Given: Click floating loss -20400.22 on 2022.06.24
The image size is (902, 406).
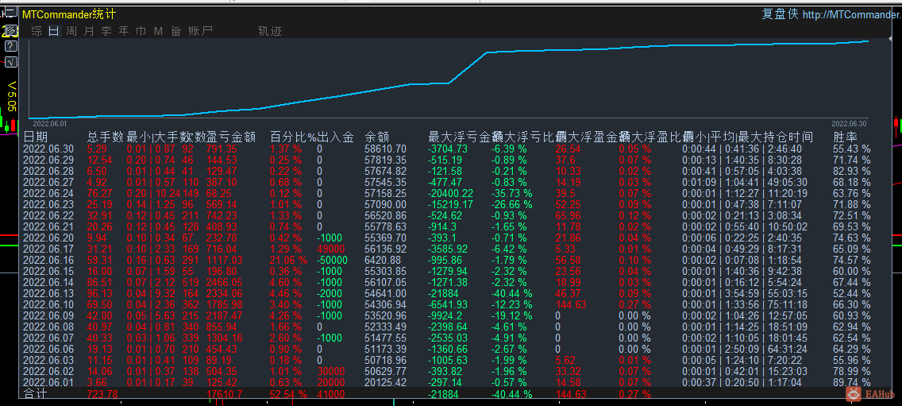Looking at the screenshot, I should [451, 193].
